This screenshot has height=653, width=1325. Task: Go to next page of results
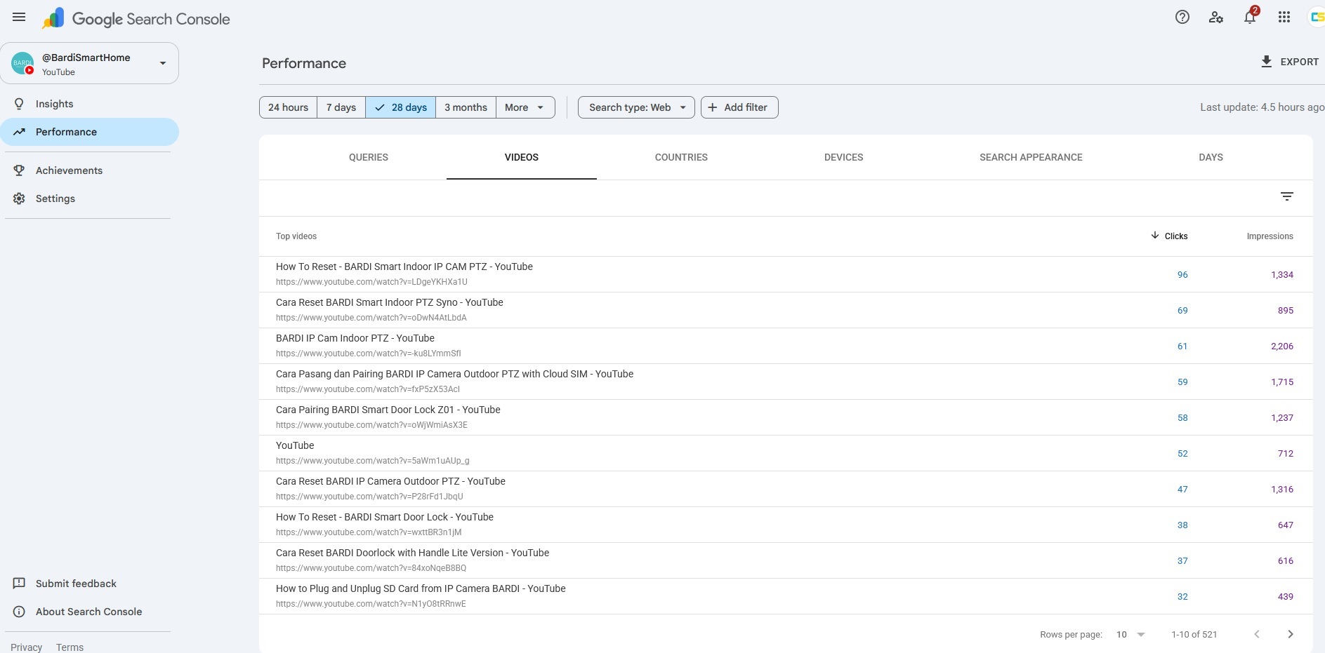coord(1290,634)
